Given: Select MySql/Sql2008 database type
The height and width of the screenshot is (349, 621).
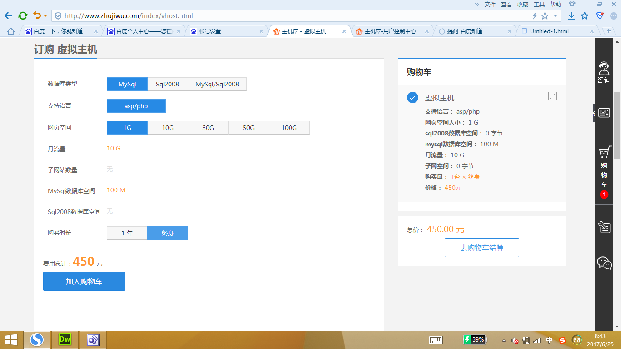Looking at the screenshot, I should coord(217,84).
